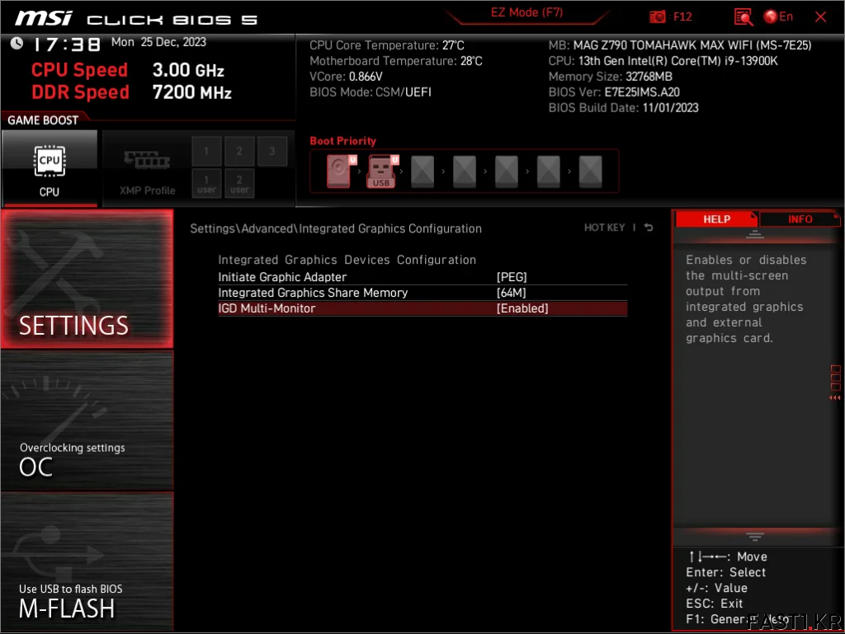Image resolution: width=845 pixels, height=634 pixels.
Task: Click the Memory Size 32768MB text
Action: click(x=610, y=77)
